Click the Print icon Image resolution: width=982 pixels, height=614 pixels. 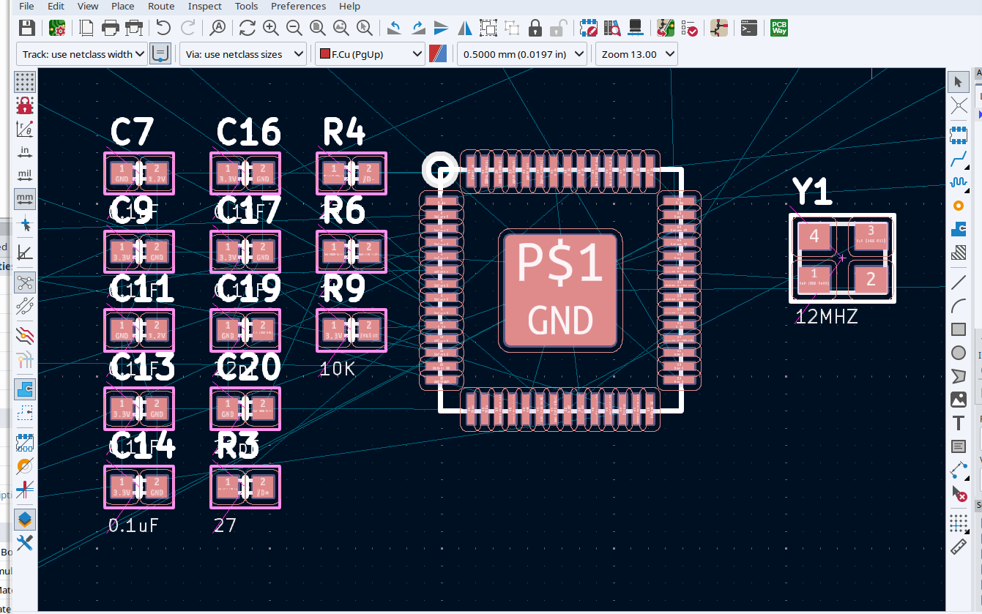110,29
